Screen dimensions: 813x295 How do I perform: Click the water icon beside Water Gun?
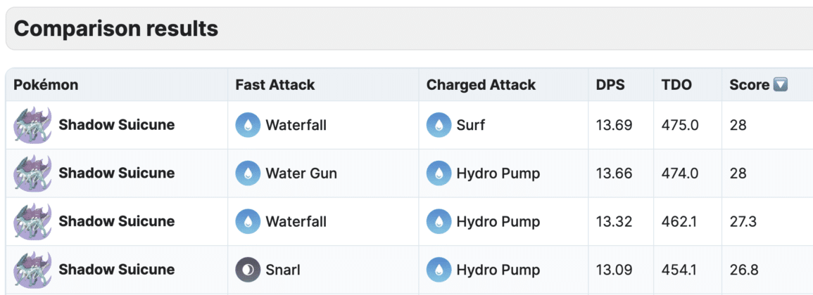[x=248, y=173]
